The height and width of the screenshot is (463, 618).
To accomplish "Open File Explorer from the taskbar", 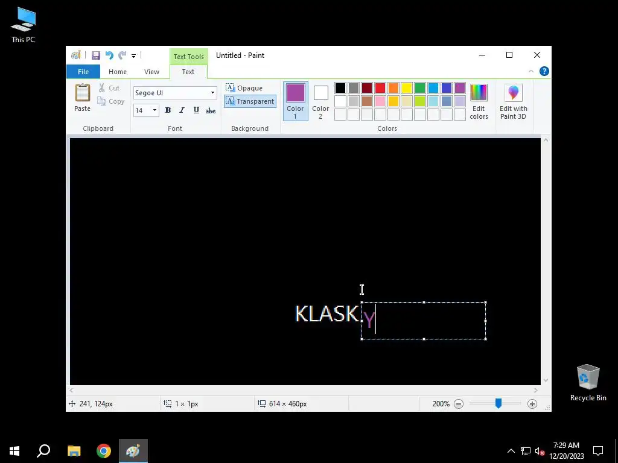I will 74,451.
